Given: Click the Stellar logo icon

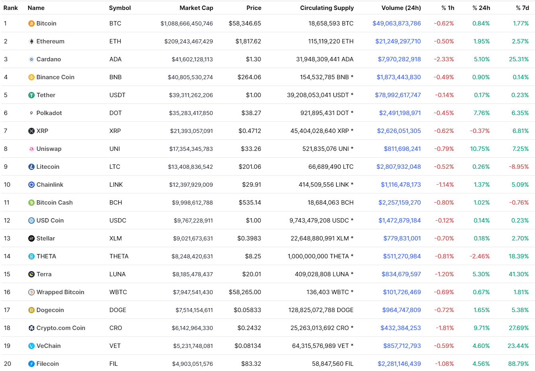Looking at the screenshot, I should point(31,238).
